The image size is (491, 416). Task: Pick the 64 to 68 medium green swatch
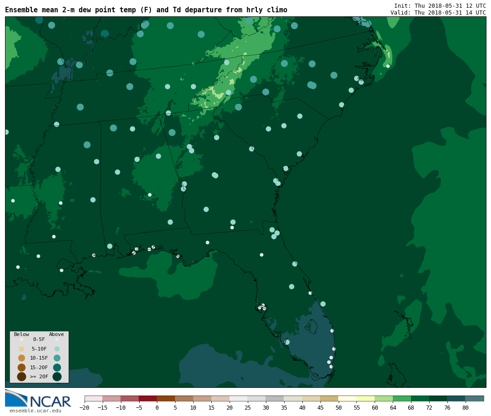point(402,398)
